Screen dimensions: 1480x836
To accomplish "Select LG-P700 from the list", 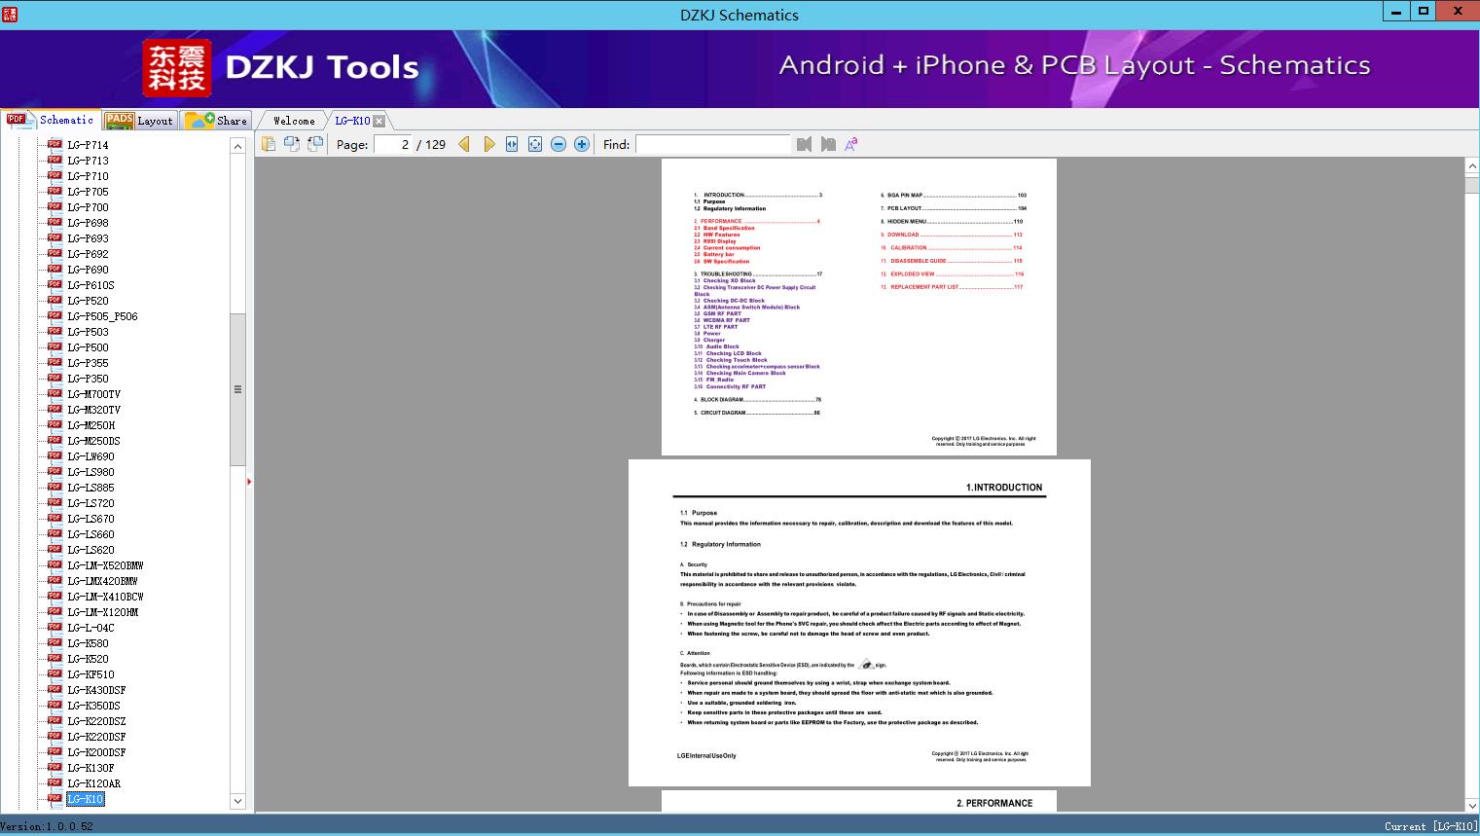I will pos(88,207).
